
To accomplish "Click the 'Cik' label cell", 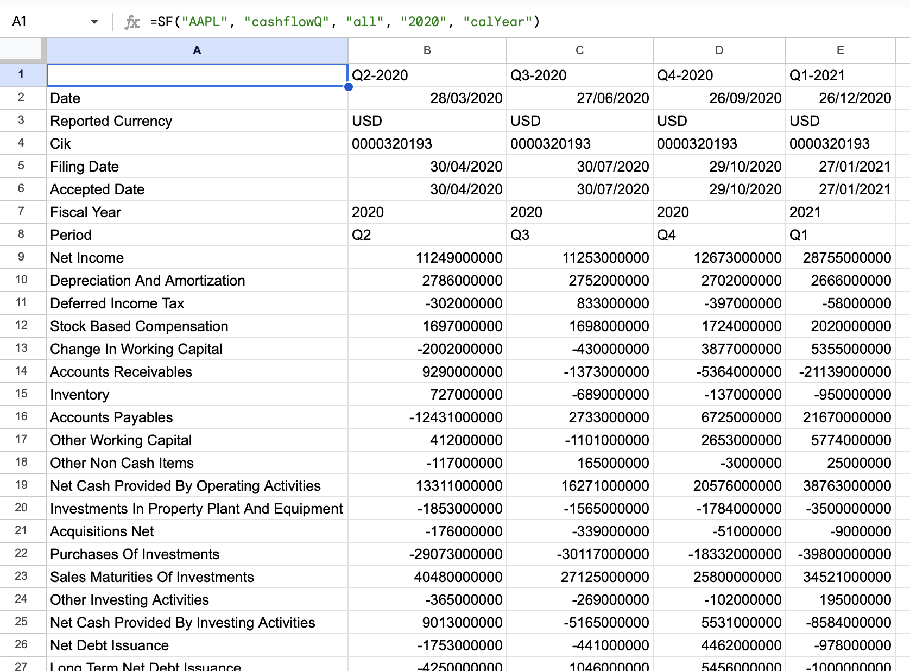I will pyautogui.click(x=197, y=144).
